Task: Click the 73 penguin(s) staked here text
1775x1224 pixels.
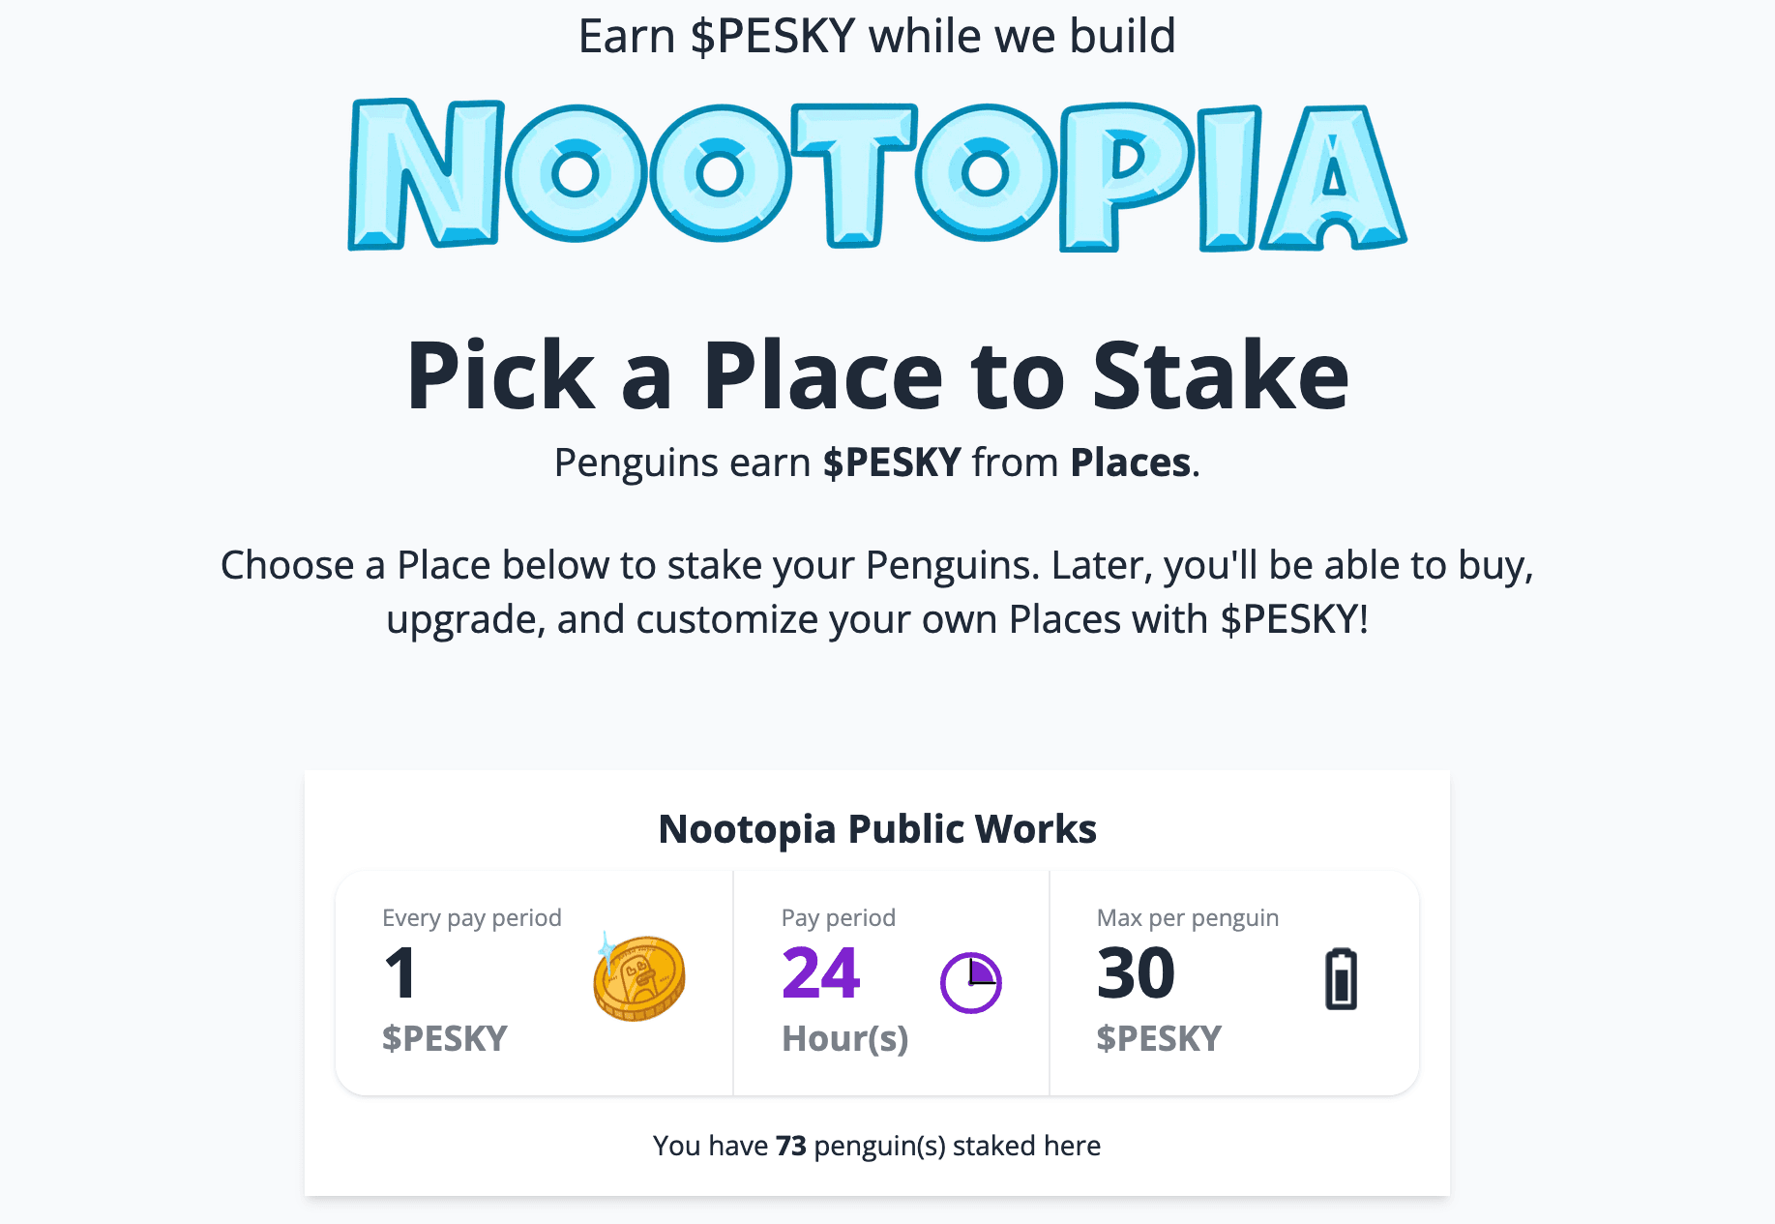Action: [877, 1146]
